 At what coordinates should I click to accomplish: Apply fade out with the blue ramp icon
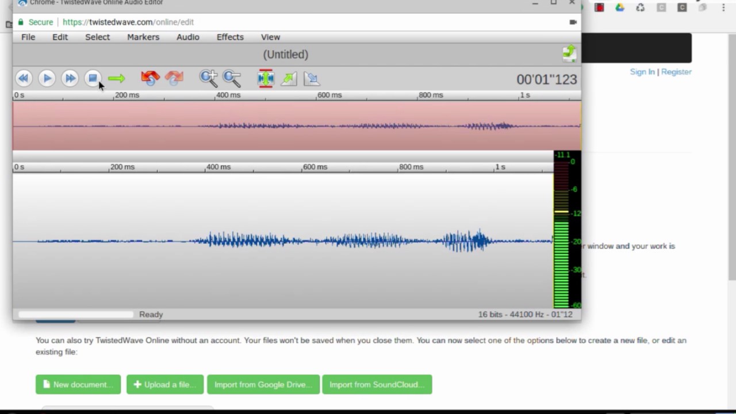(x=312, y=78)
